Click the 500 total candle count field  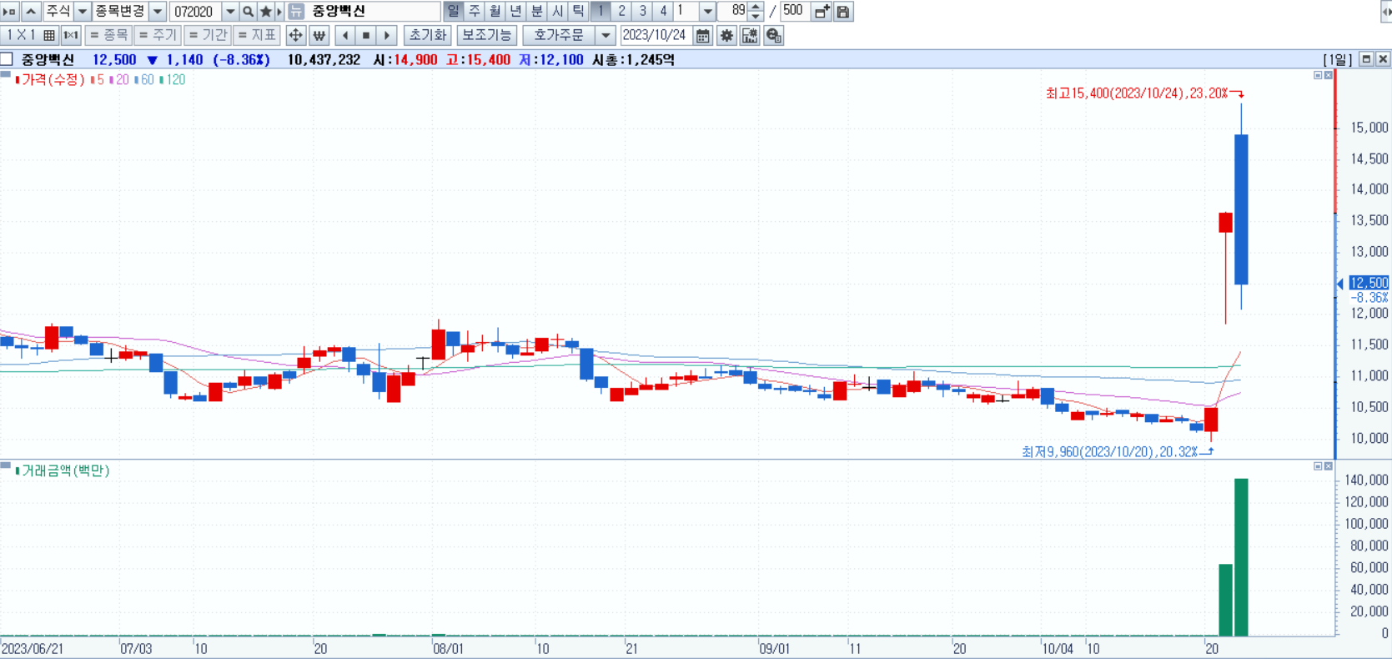[793, 12]
